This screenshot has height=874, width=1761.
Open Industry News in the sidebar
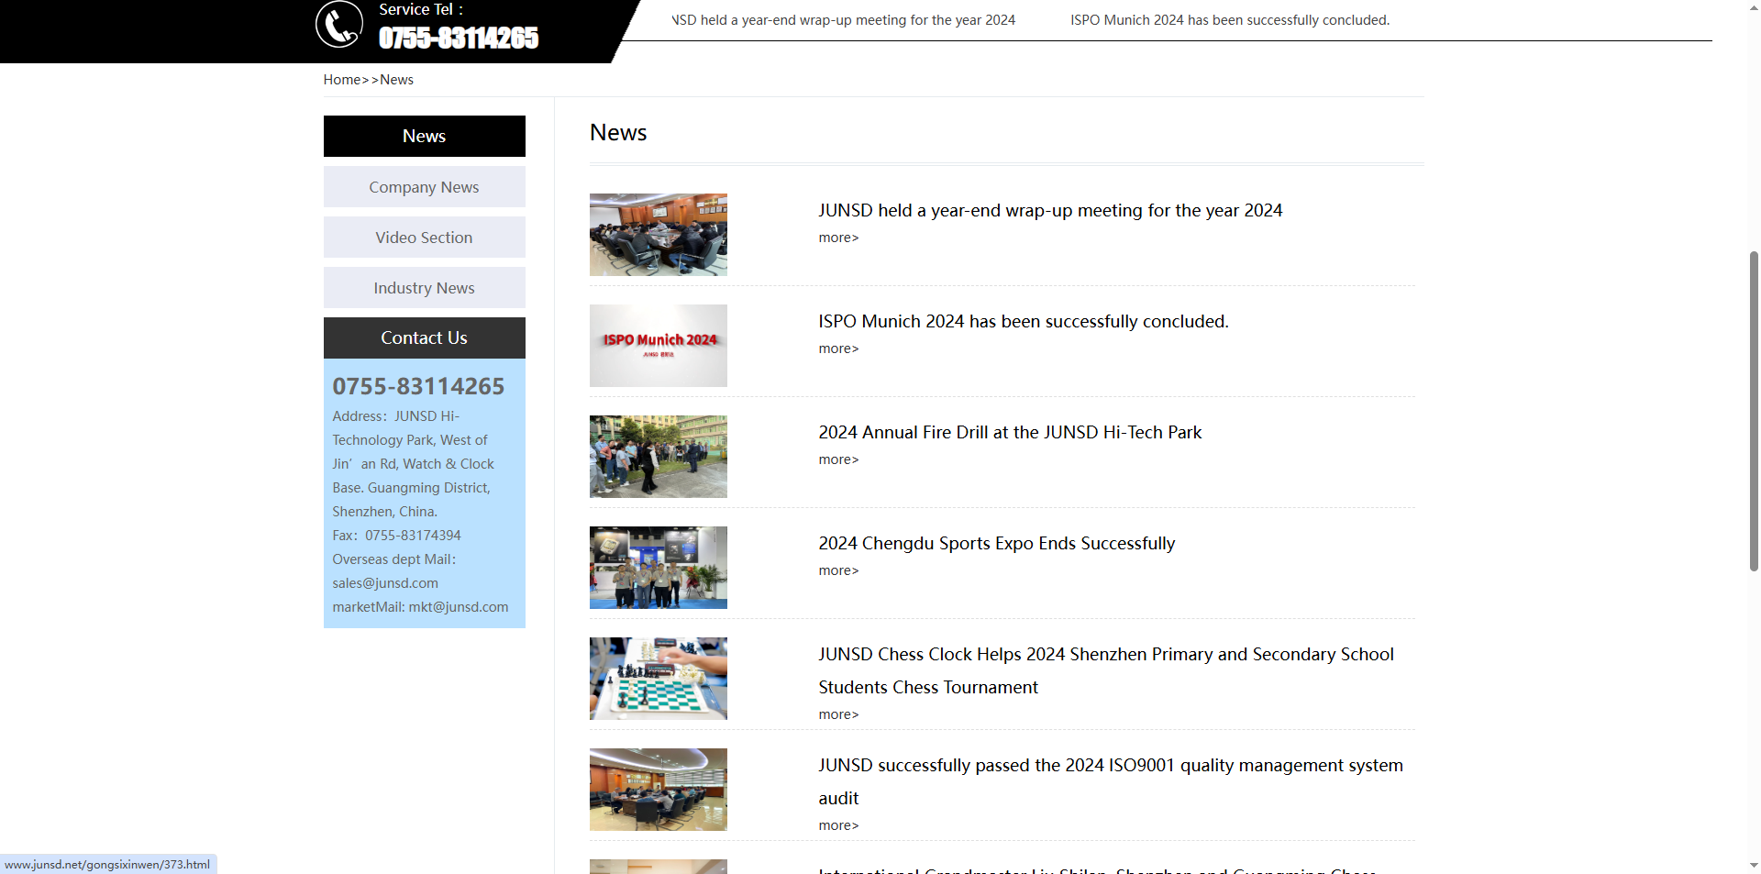424,288
